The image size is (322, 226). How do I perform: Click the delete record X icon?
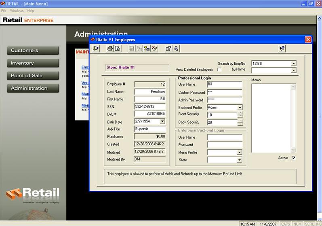[154, 49]
